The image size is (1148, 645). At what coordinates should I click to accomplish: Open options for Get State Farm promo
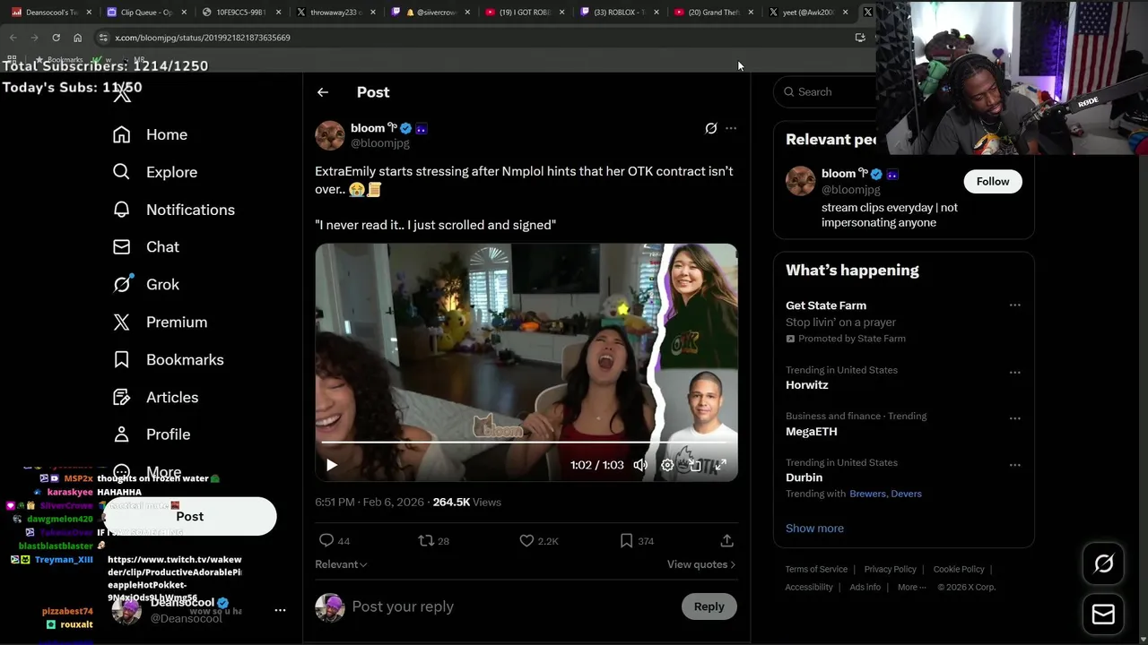coord(1014,305)
